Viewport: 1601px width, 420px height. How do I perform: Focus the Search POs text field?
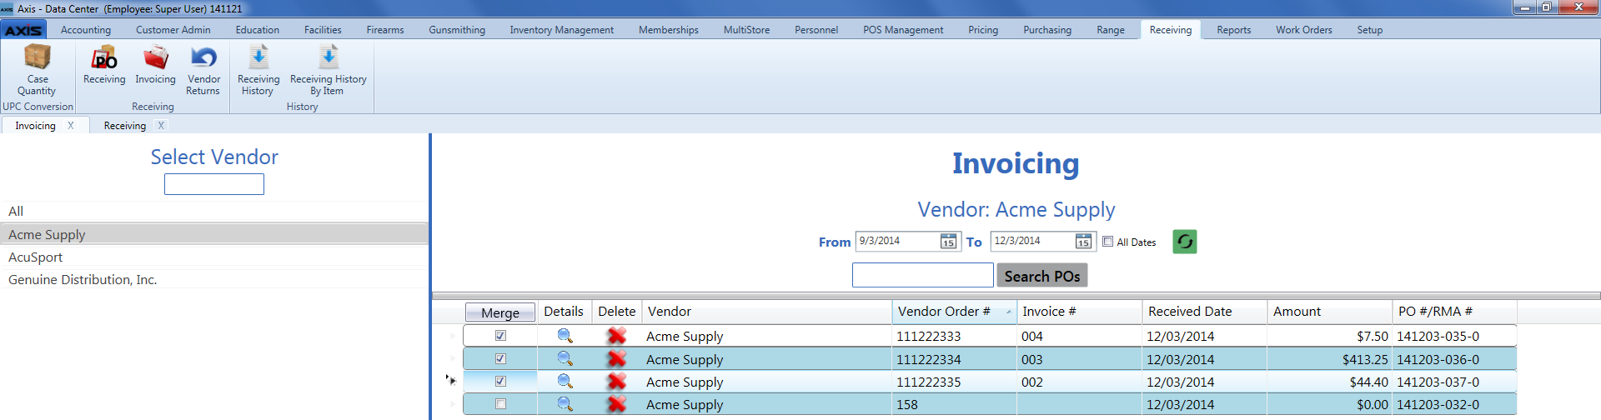923,275
